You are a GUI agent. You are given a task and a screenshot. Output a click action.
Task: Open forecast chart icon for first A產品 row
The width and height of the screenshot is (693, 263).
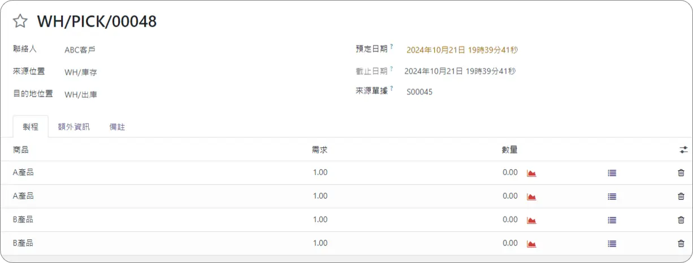pyautogui.click(x=531, y=173)
